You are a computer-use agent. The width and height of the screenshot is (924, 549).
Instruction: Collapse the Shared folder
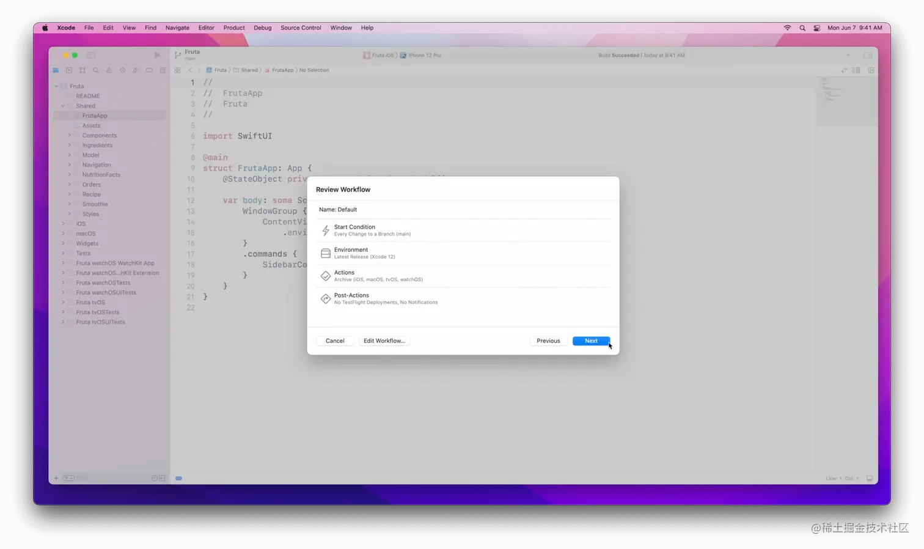(63, 106)
